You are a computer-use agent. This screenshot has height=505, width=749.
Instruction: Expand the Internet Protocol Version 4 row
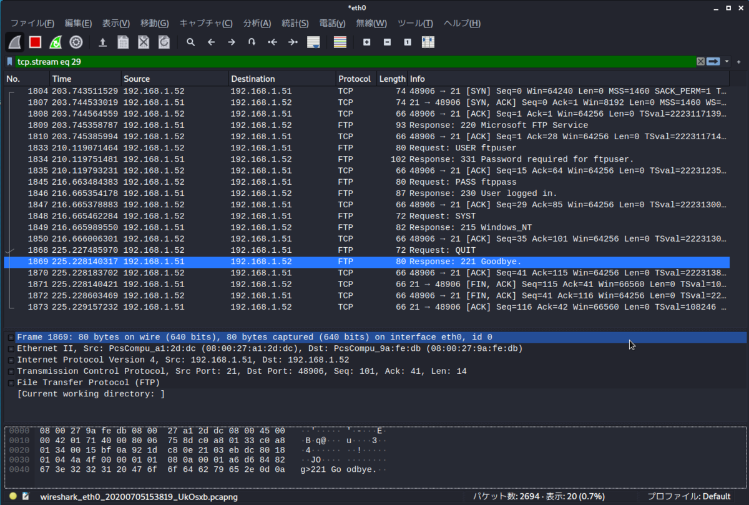pyautogui.click(x=11, y=360)
